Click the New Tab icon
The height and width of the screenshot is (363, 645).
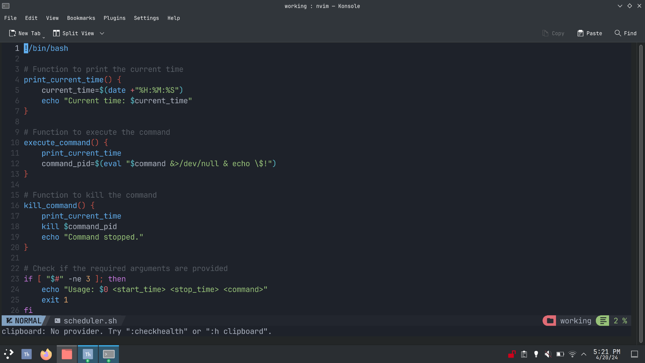click(12, 33)
